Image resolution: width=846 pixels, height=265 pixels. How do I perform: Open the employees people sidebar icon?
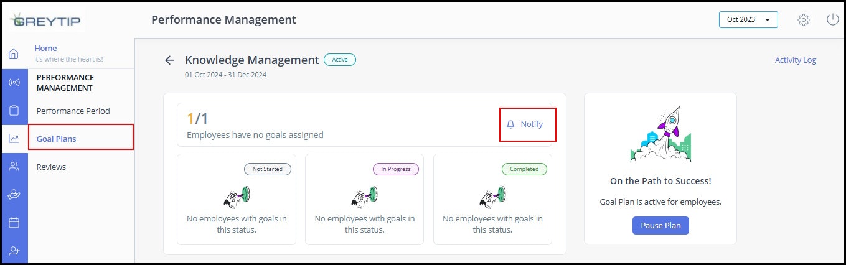[14, 167]
